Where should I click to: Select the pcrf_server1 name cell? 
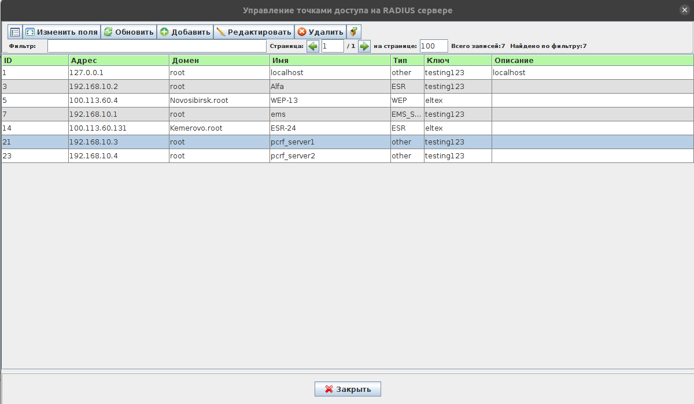(330, 142)
